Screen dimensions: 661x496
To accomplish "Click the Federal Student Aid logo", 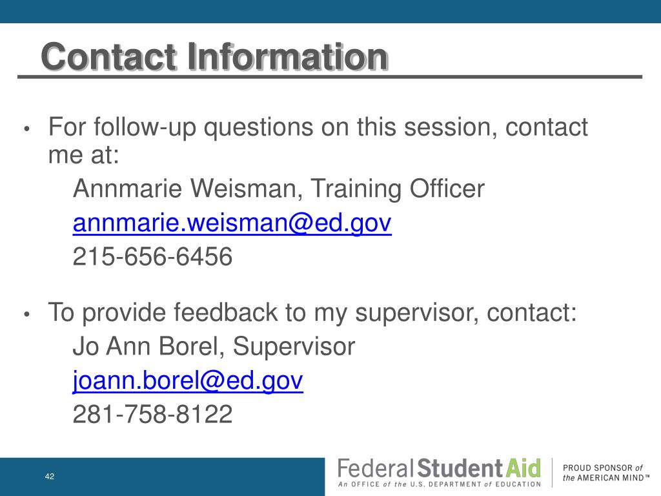I will click(x=439, y=473).
